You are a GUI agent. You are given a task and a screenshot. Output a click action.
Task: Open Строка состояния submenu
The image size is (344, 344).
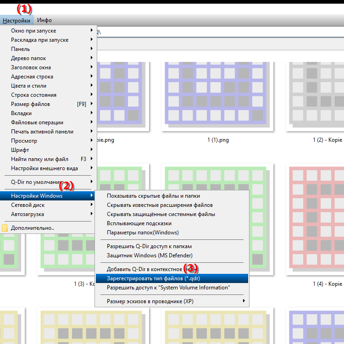(49, 95)
